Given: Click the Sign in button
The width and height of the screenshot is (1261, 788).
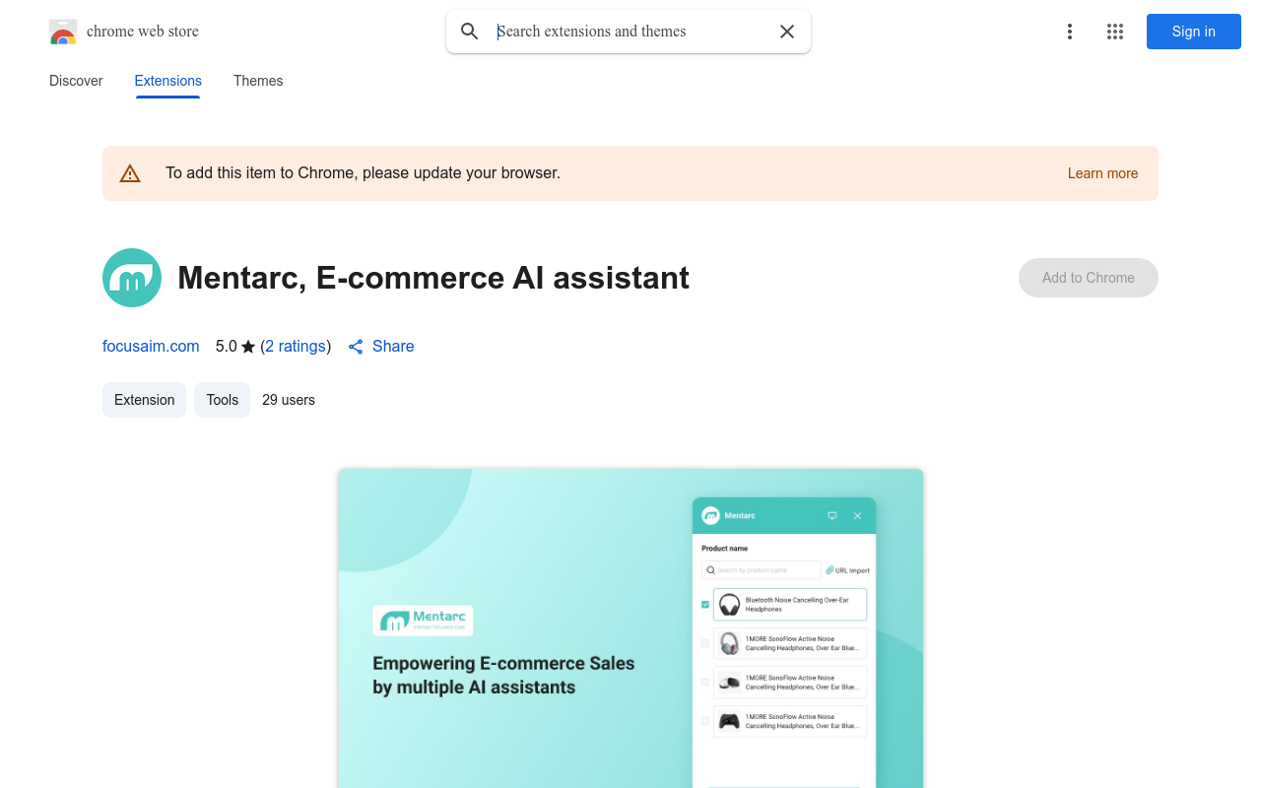Looking at the screenshot, I should (1194, 32).
